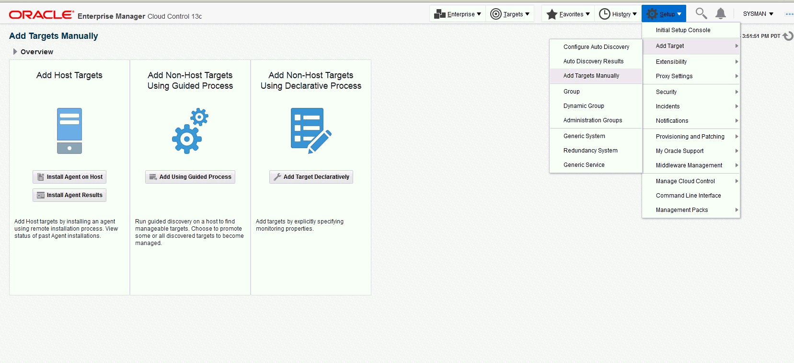
Task: Click the declarative process checklist icon
Action: point(311,131)
